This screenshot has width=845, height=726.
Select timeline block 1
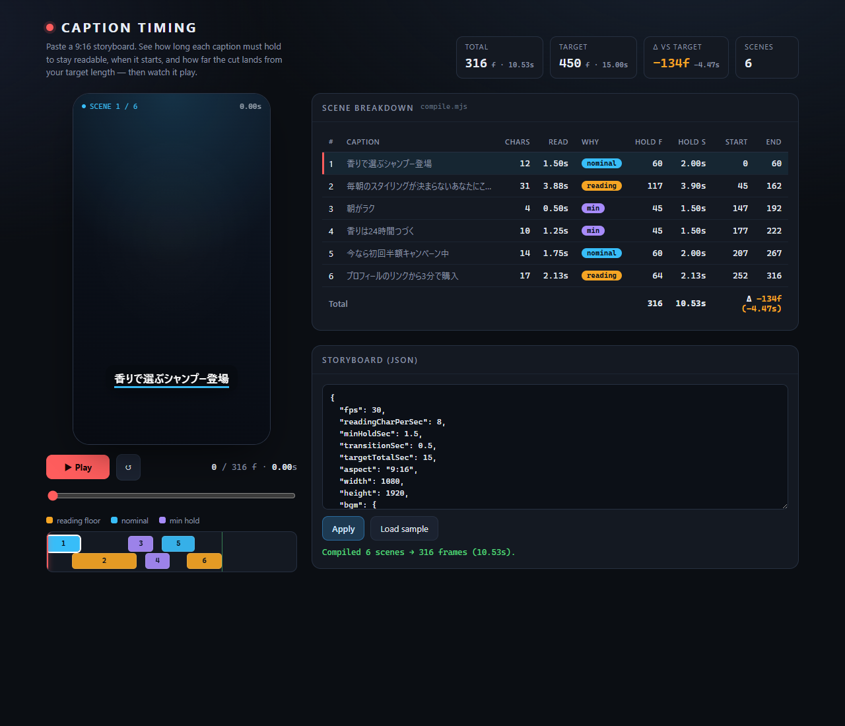64,544
